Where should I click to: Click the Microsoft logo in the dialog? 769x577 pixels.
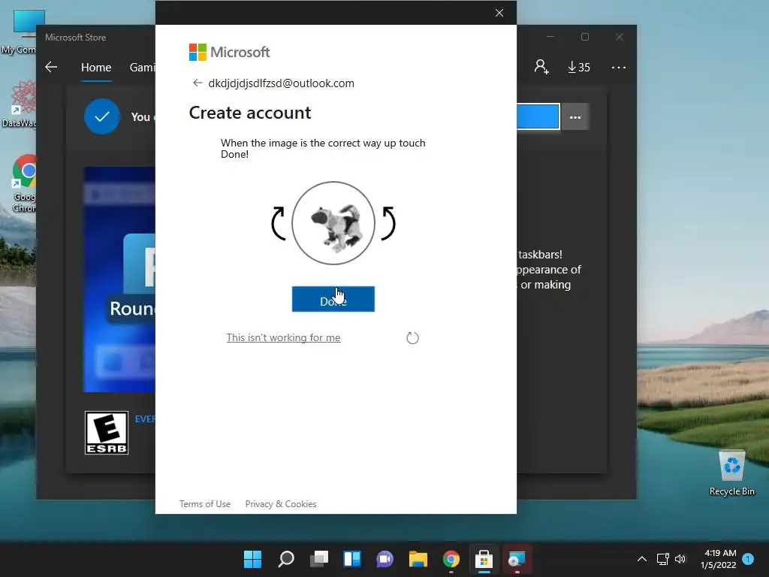(x=230, y=52)
